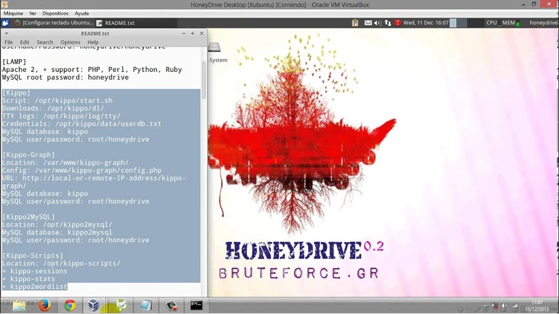Screen dimensions: 559x314
Task: Open VirtualBox Dispositivos menu
Action: [x=55, y=13]
